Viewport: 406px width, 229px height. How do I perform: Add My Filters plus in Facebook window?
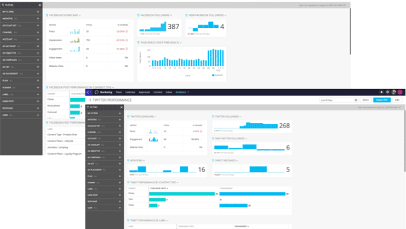point(38,12)
